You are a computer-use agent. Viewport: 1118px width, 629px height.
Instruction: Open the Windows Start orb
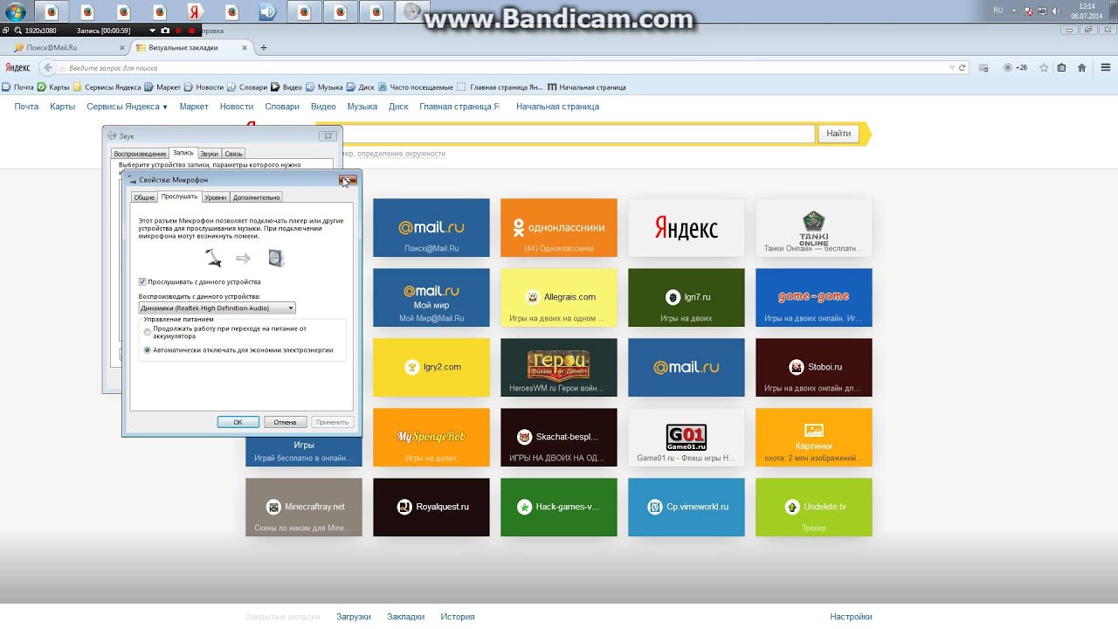coord(15,11)
